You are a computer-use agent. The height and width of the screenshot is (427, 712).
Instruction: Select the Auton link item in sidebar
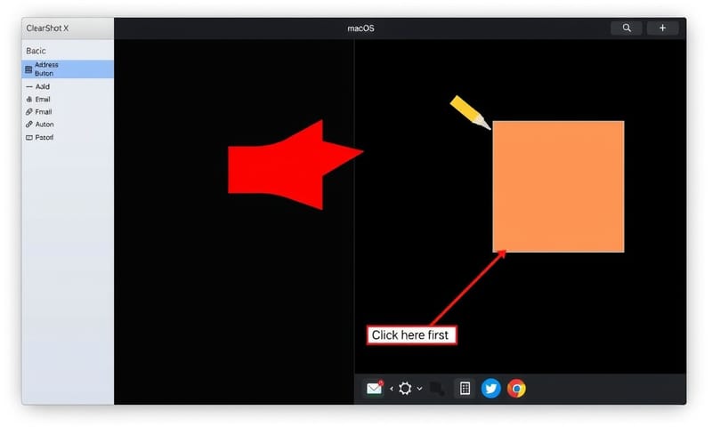click(x=44, y=125)
